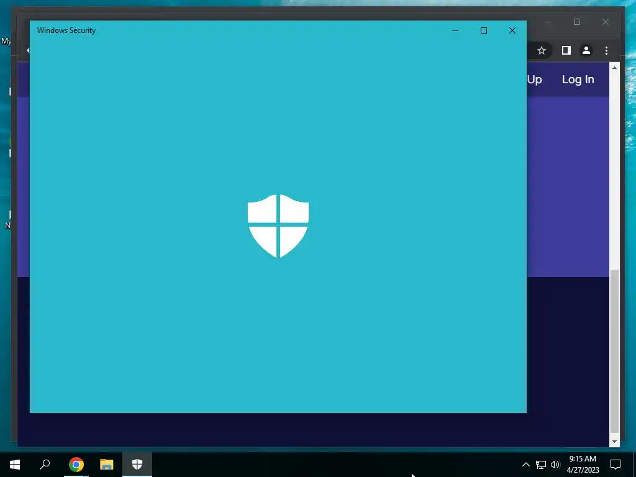Screen dimensions: 636x477
Task: Open the Action Center notifications
Action: point(616,465)
